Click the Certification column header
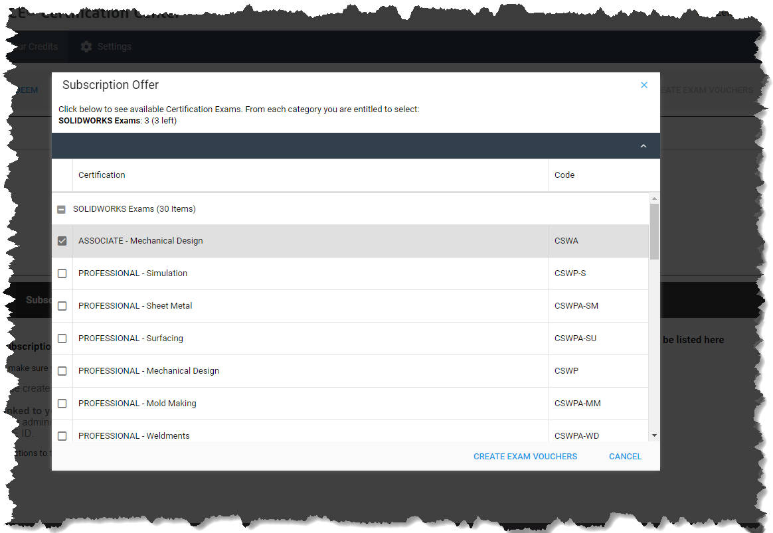This screenshot has width=773, height=533. point(102,175)
